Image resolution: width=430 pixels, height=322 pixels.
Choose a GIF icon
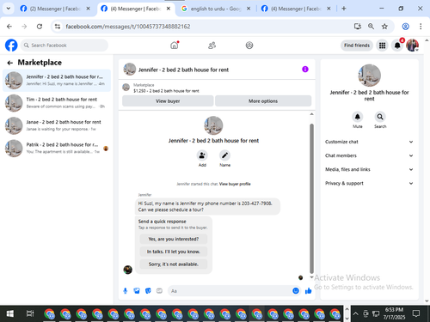(159, 291)
